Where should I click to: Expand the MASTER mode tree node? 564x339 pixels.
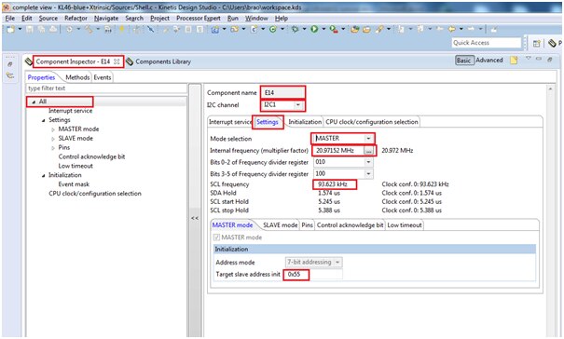click(53, 129)
